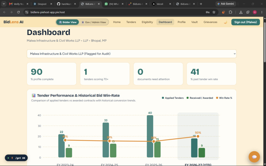Open the Vault nav item
Screen dimensions: 266x166
(x=194, y=22)
